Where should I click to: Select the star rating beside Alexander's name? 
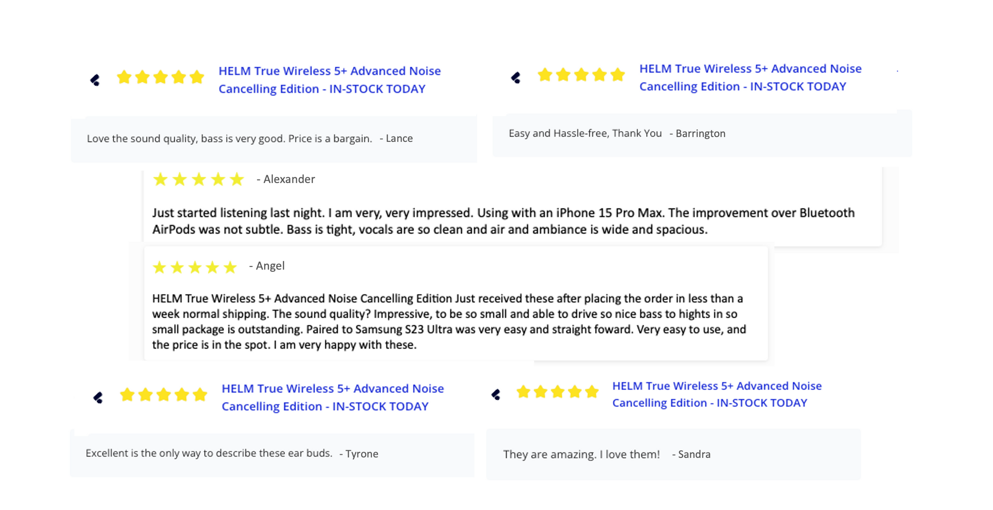tap(198, 180)
